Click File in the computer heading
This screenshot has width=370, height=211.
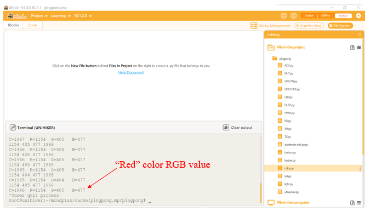tap(293, 202)
